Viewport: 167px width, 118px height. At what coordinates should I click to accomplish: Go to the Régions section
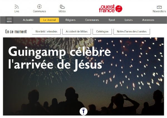(x=70, y=20)
